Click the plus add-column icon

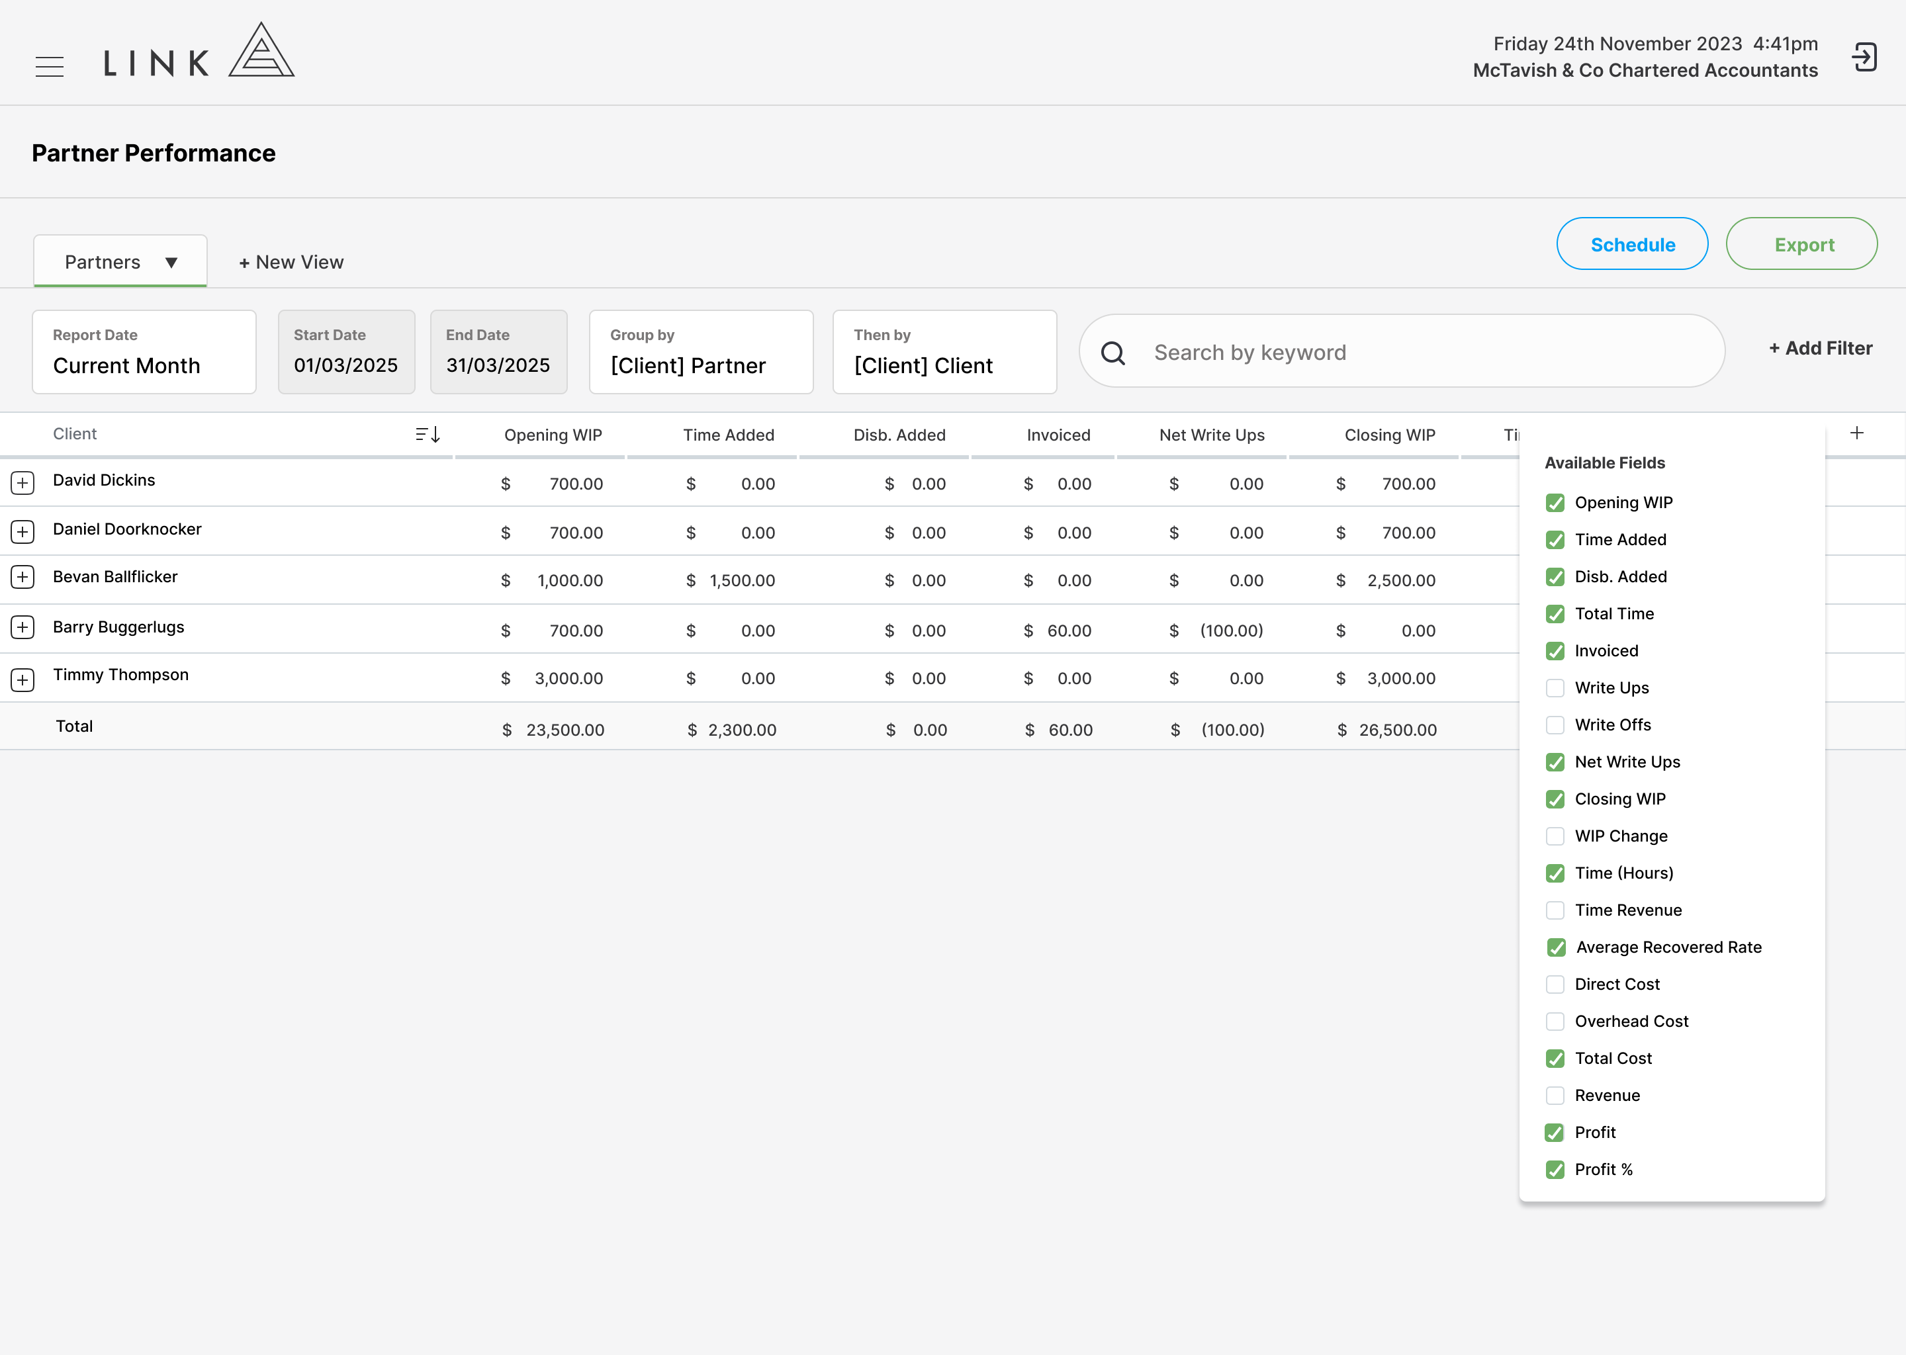1857,433
